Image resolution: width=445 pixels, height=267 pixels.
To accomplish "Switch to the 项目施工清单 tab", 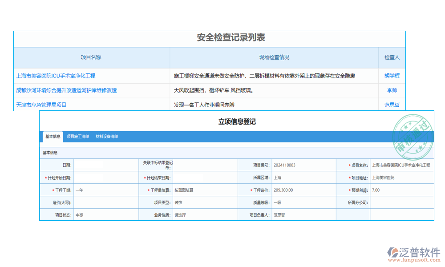I will (78, 137).
